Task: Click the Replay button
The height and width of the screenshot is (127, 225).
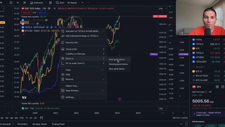Action: point(72,3)
